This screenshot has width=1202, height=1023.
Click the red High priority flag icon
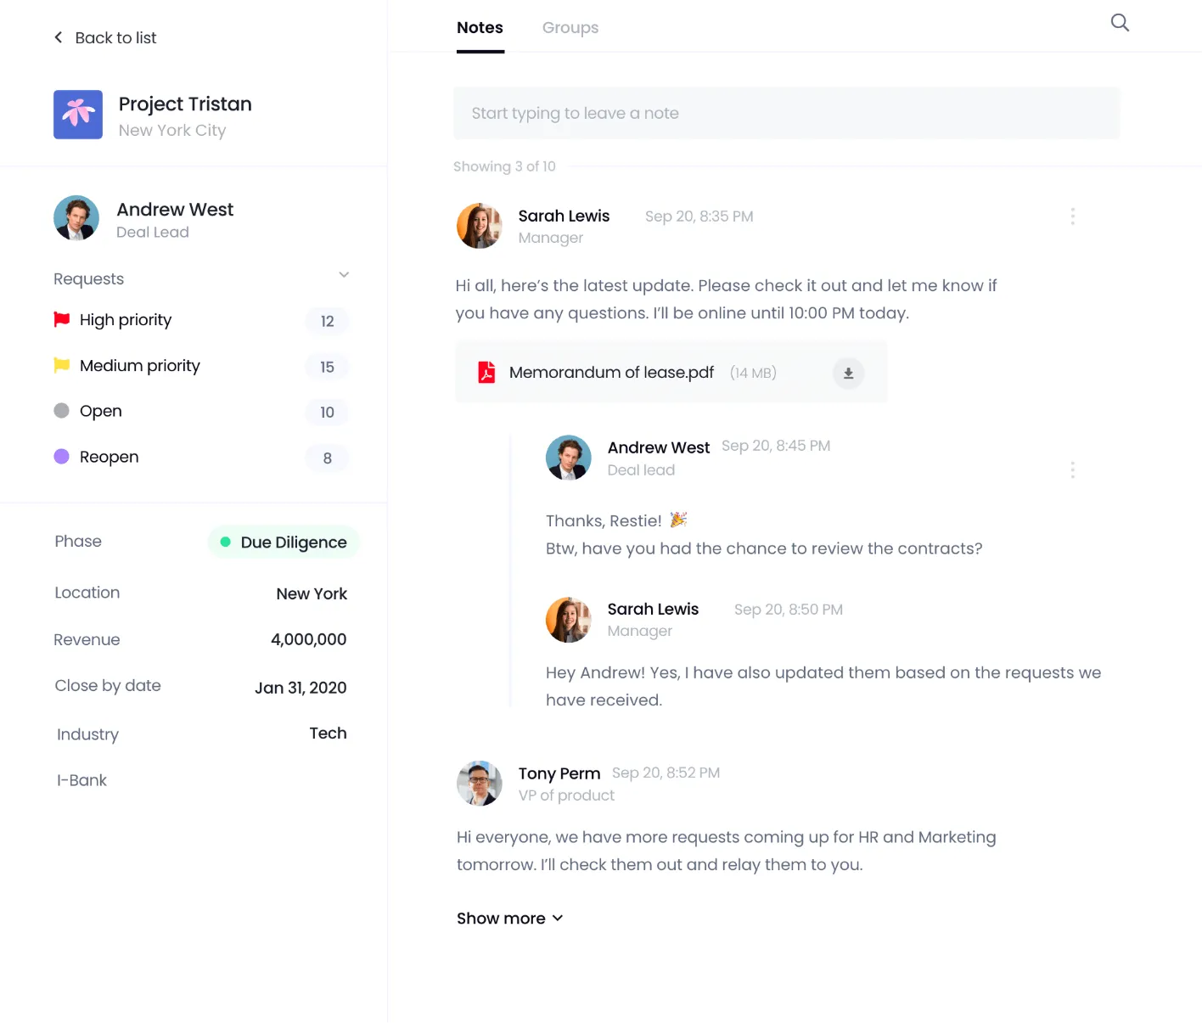coord(62,319)
